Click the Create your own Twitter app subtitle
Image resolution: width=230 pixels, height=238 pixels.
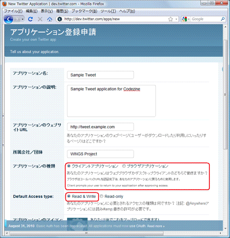33,40
